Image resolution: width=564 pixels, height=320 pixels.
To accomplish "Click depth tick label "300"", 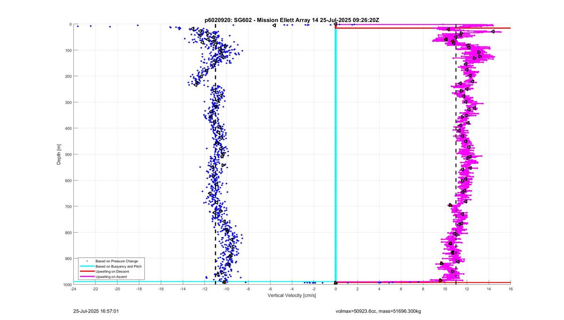I will [68, 102].
